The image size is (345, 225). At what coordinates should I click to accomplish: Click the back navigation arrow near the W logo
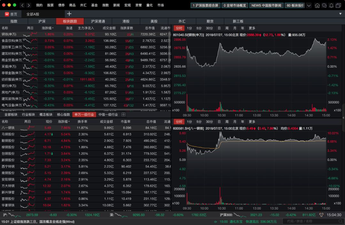click(x=22, y=5)
